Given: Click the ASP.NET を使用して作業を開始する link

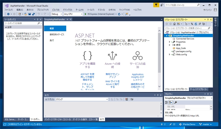Looking at the screenshot, I should (87, 77).
